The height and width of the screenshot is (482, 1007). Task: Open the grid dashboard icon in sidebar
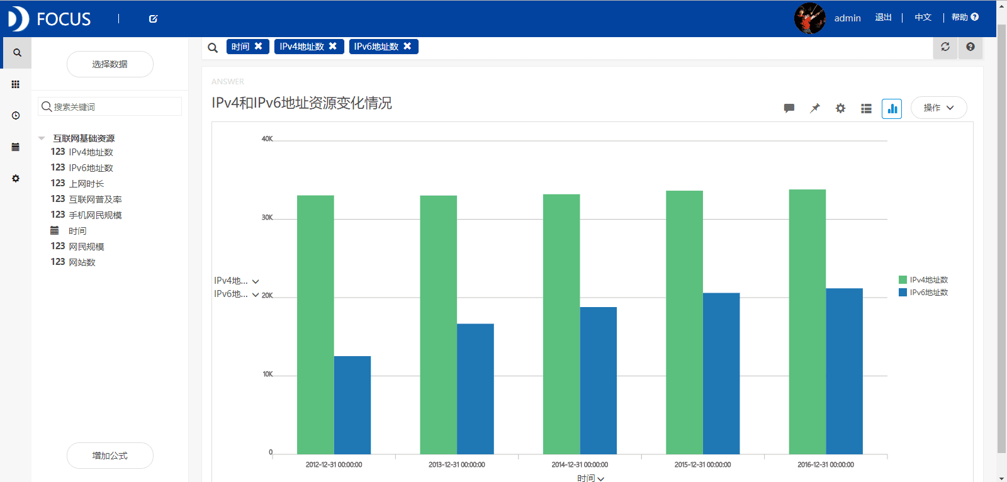(16, 84)
